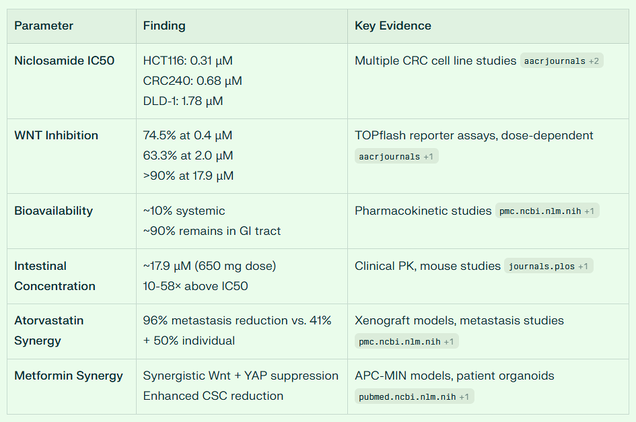This screenshot has height=422, width=636.
Task: Click the DLD-1: 1.78 µM finding text
Action: click(x=183, y=101)
